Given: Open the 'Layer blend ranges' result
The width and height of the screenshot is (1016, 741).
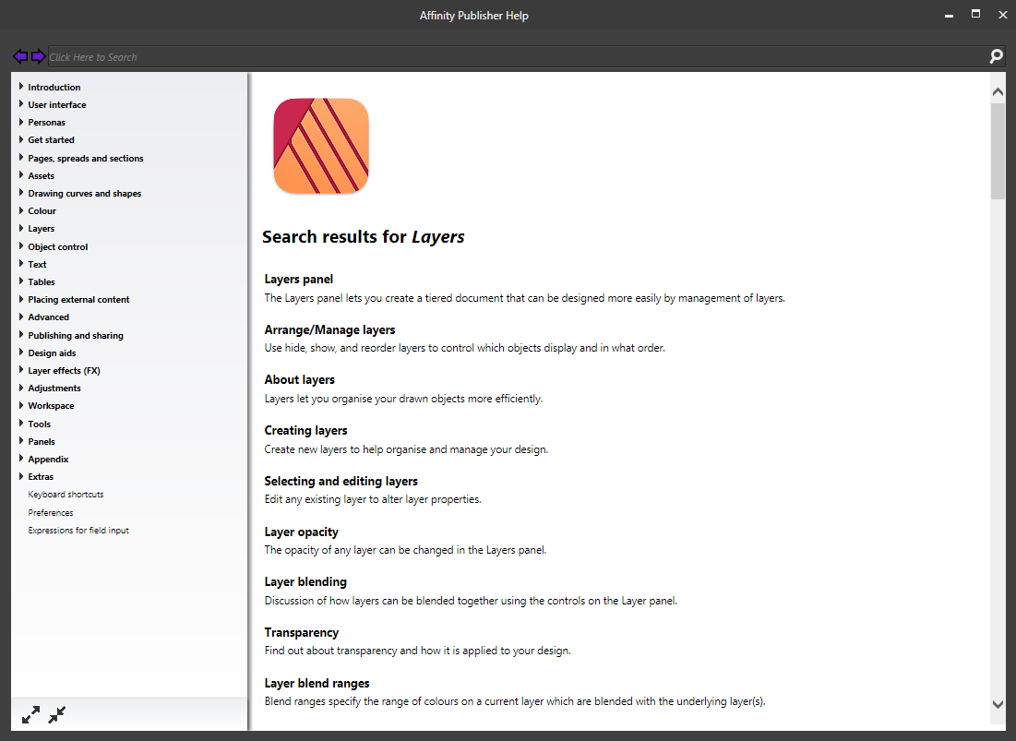Looking at the screenshot, I should (x=317, y=683).
